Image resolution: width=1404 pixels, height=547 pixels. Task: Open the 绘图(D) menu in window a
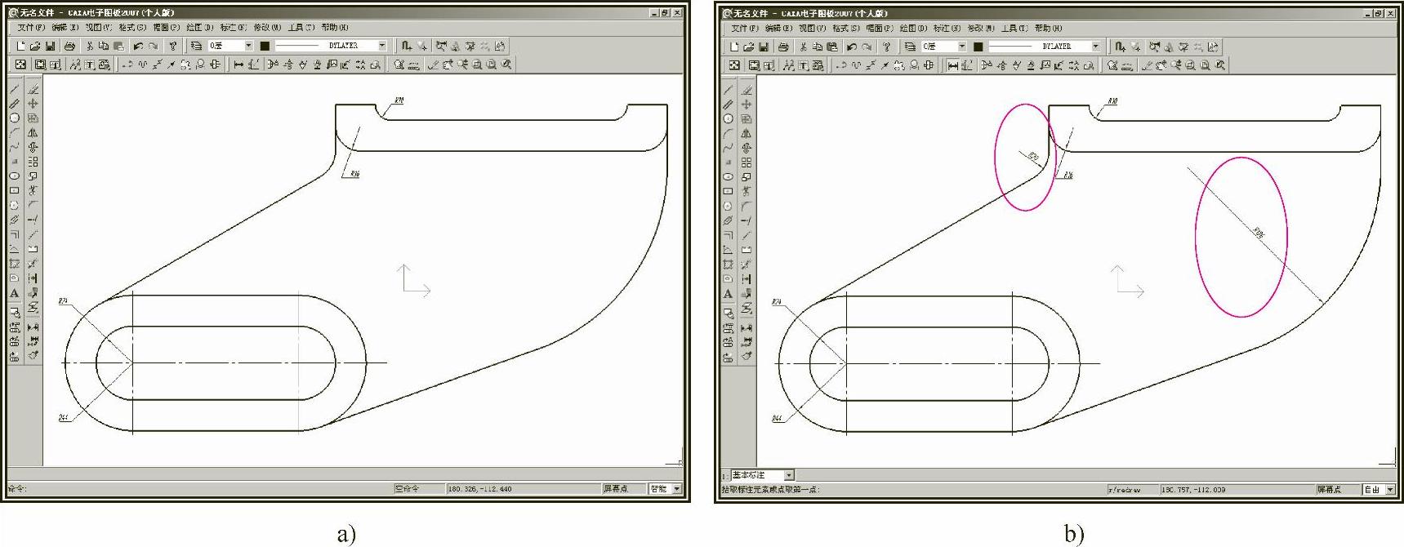199,28
